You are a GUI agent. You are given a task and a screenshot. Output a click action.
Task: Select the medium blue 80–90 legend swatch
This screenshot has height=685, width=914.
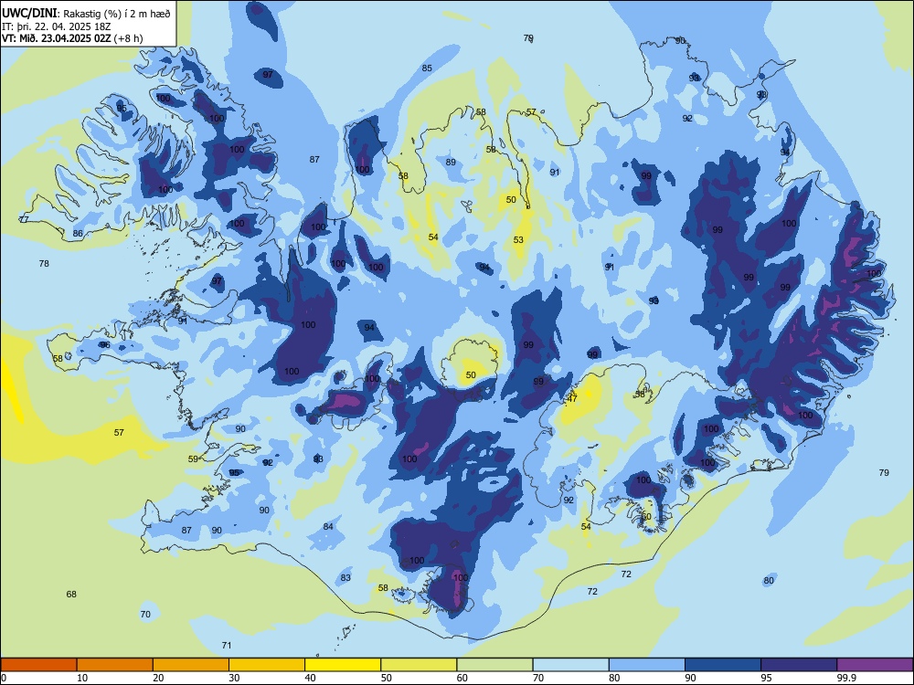coord(647,665)
